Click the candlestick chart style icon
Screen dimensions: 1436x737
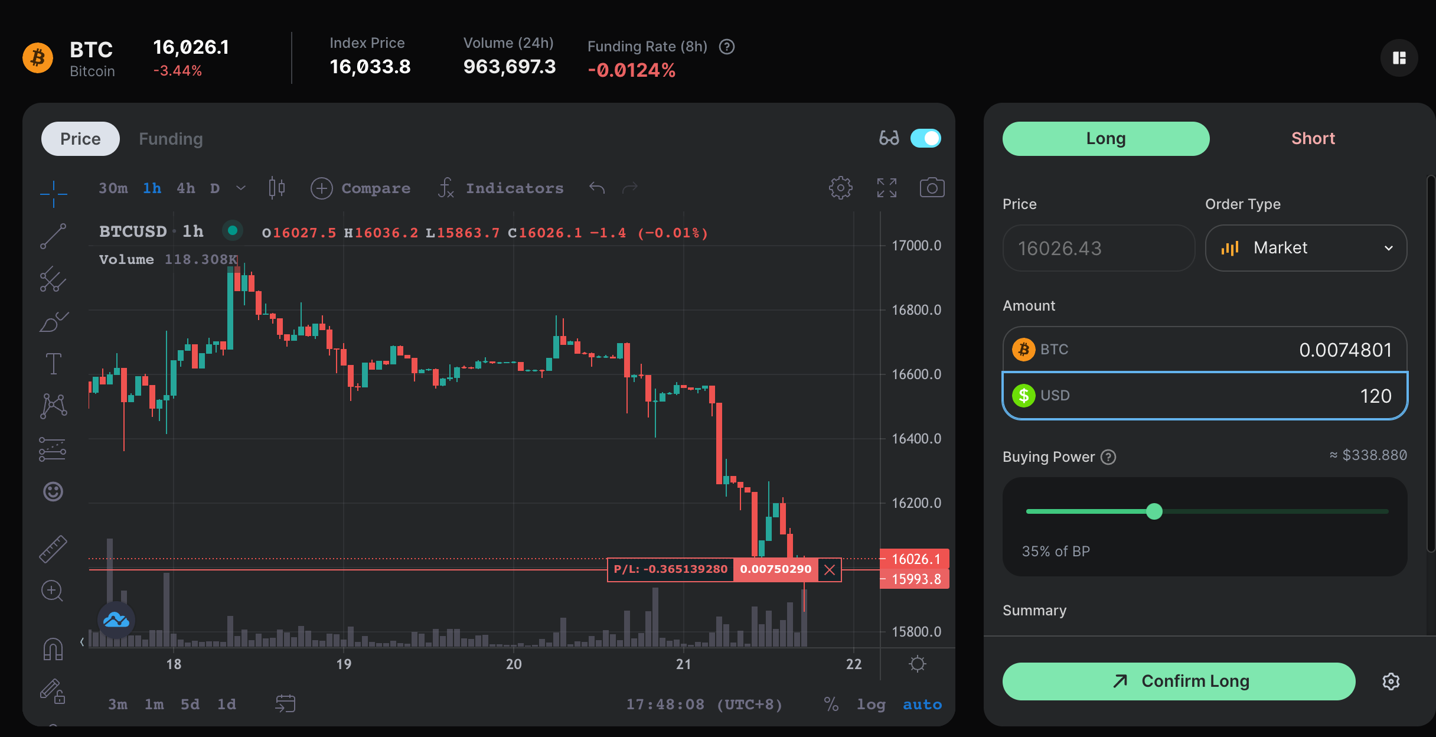(276, 188)
